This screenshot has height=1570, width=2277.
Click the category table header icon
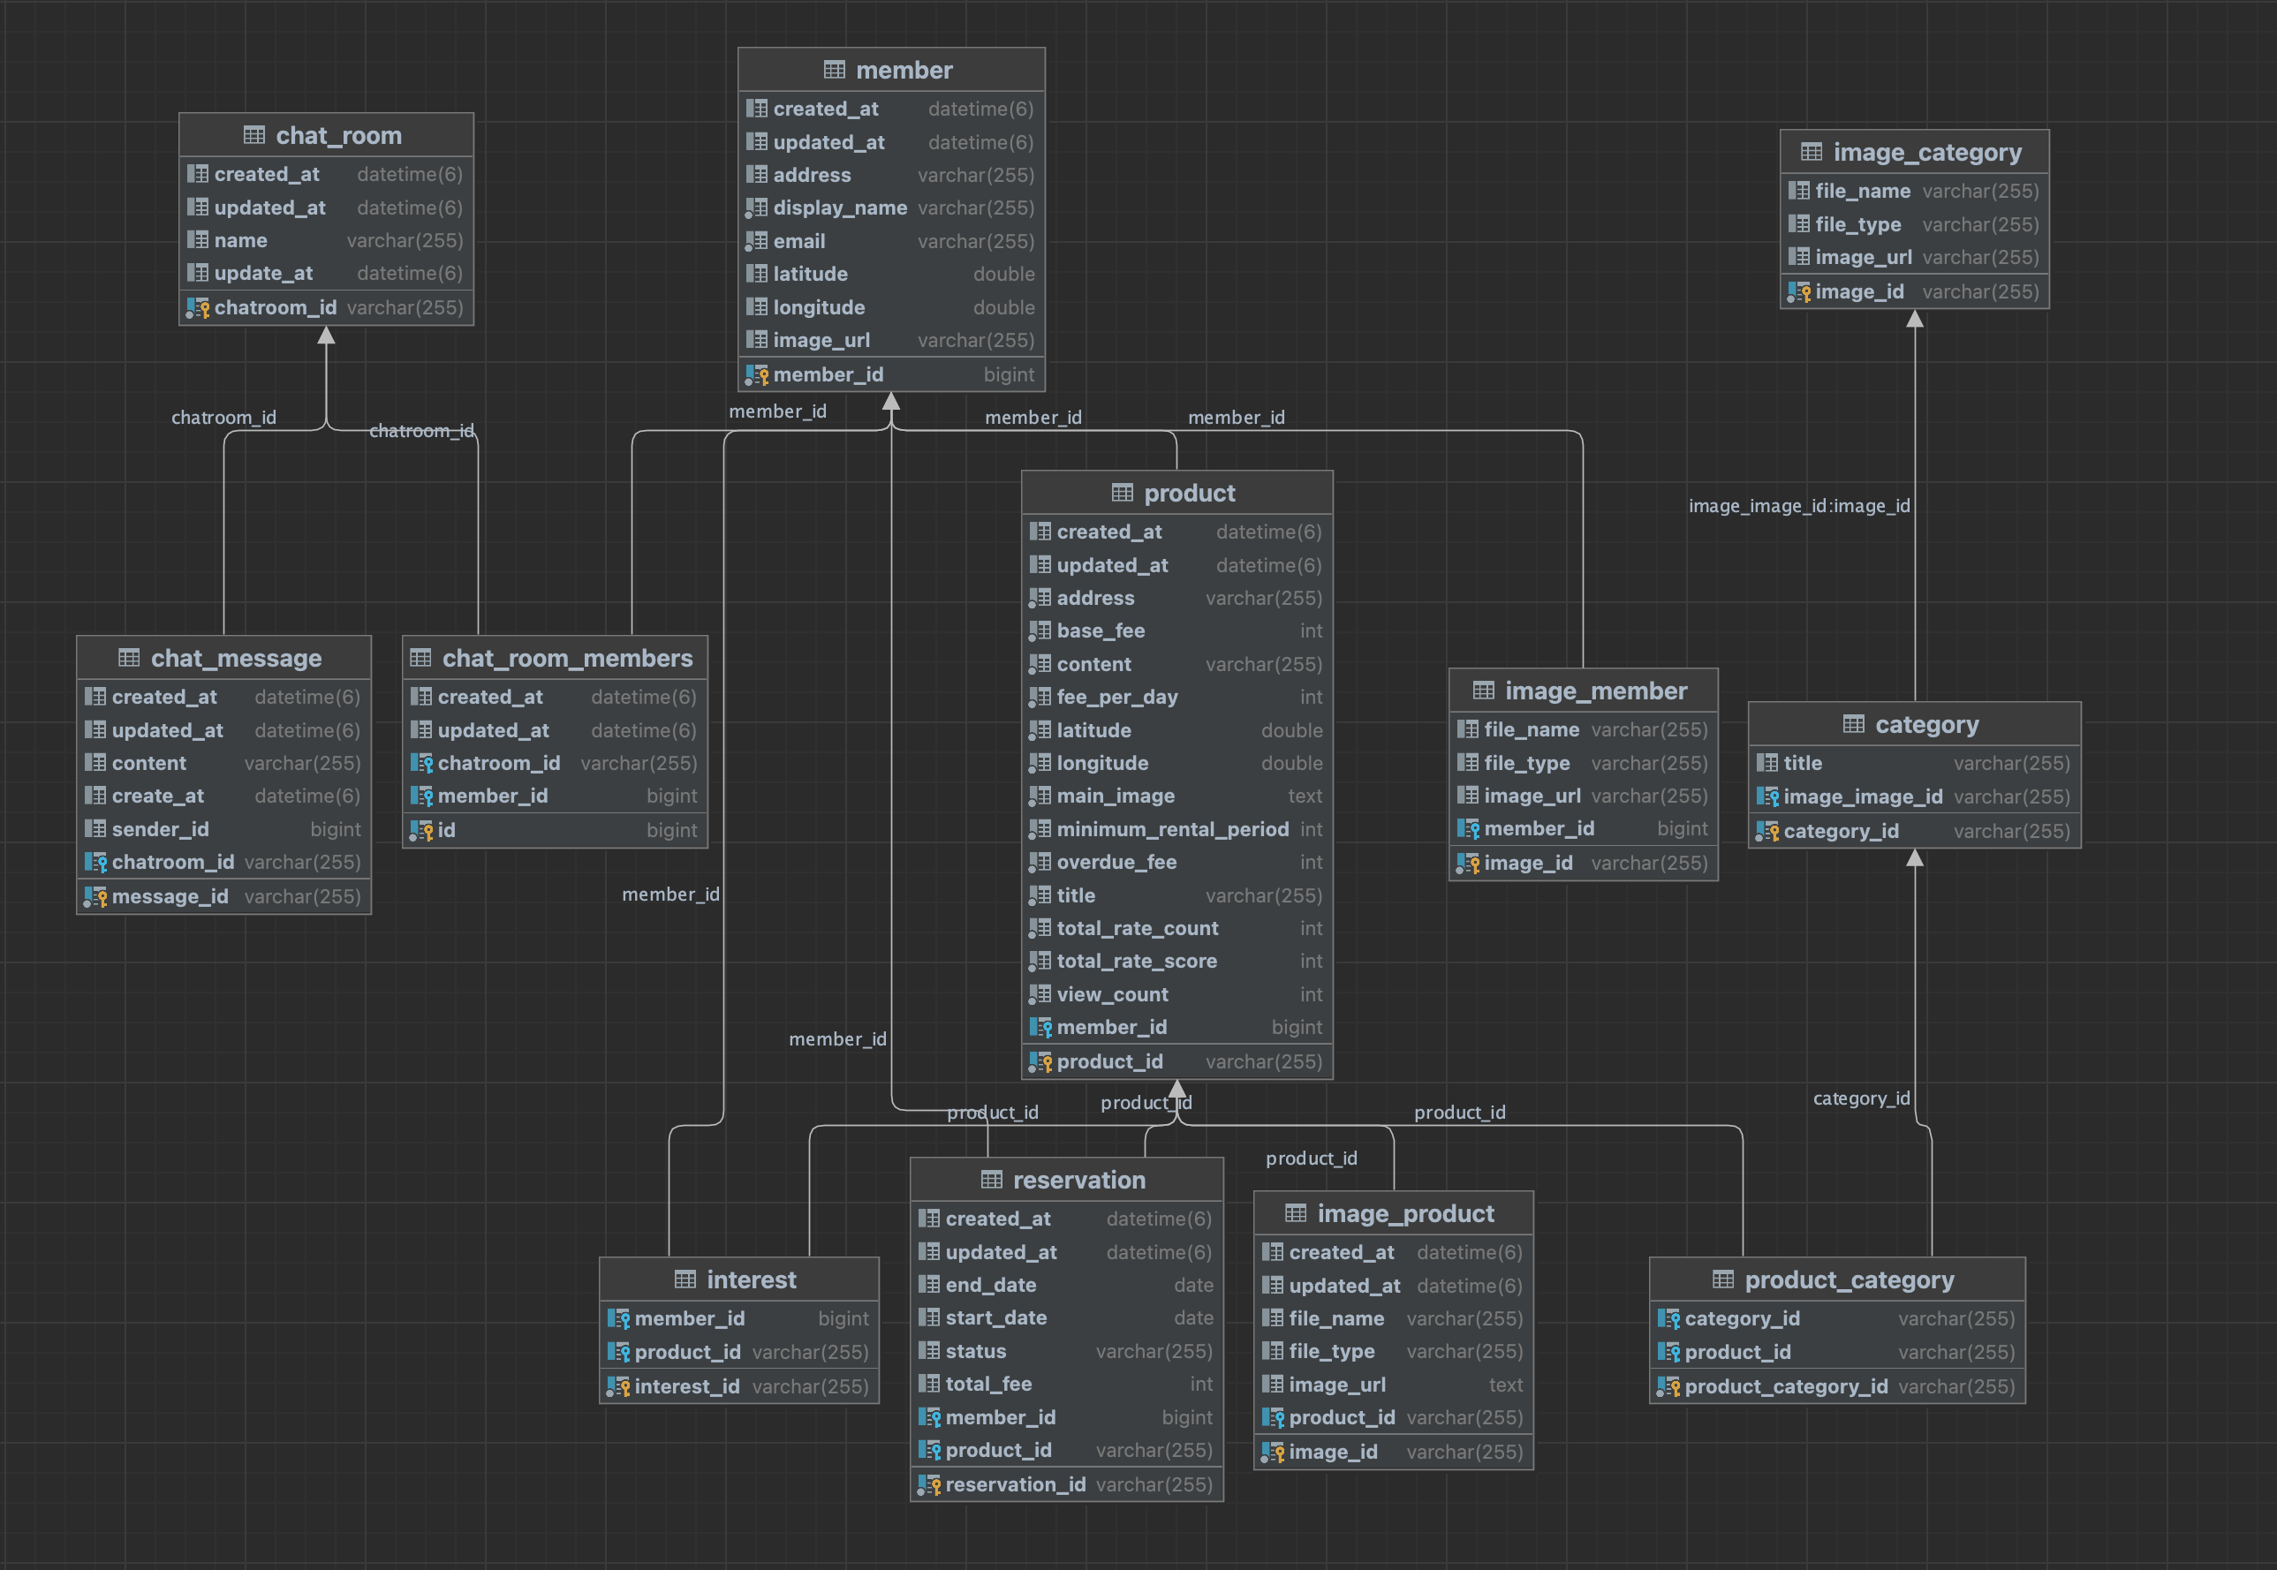pos(1854,724)
